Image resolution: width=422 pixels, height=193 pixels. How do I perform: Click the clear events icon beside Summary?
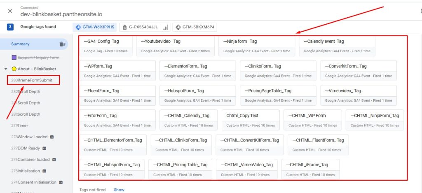point(62,44)
